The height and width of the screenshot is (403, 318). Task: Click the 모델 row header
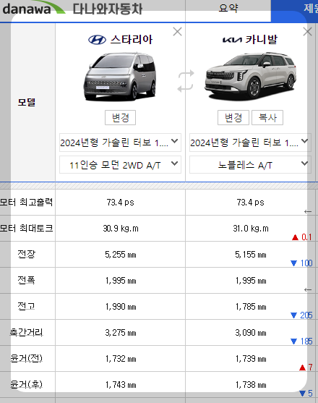(x=27, y=103)
